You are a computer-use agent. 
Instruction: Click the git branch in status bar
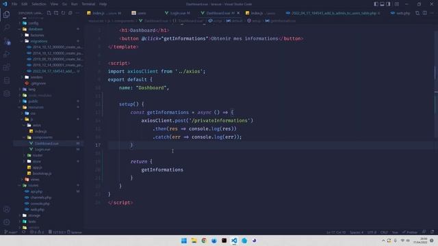tap(11, 232)
